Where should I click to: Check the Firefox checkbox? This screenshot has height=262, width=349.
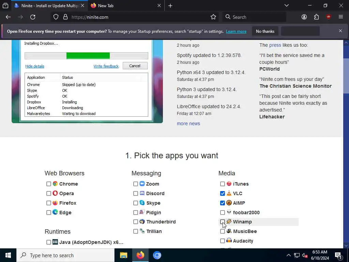(48, 203)
